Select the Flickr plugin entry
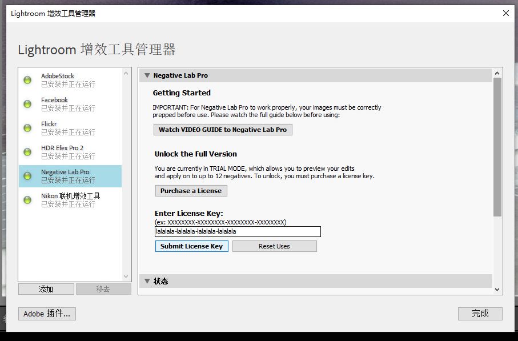 (x=70, y=128)
